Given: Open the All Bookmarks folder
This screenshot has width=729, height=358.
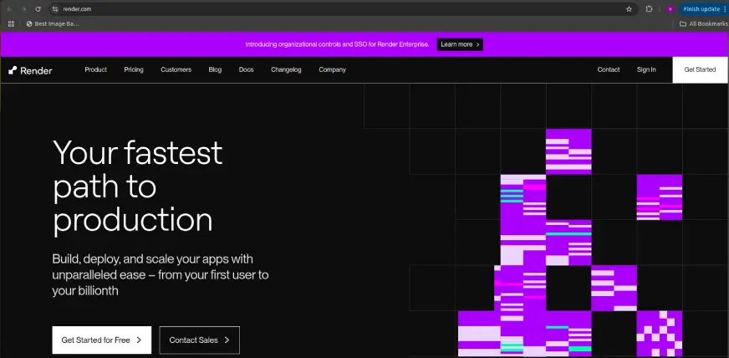Looking at the screenshot, I should (703, 23).
